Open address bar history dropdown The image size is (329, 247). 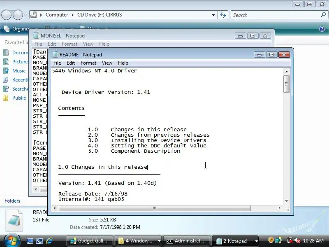(213, 15)
